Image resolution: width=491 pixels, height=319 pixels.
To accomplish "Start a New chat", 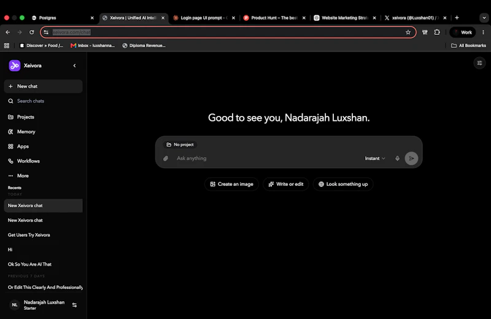I will [x=43, y=86].
